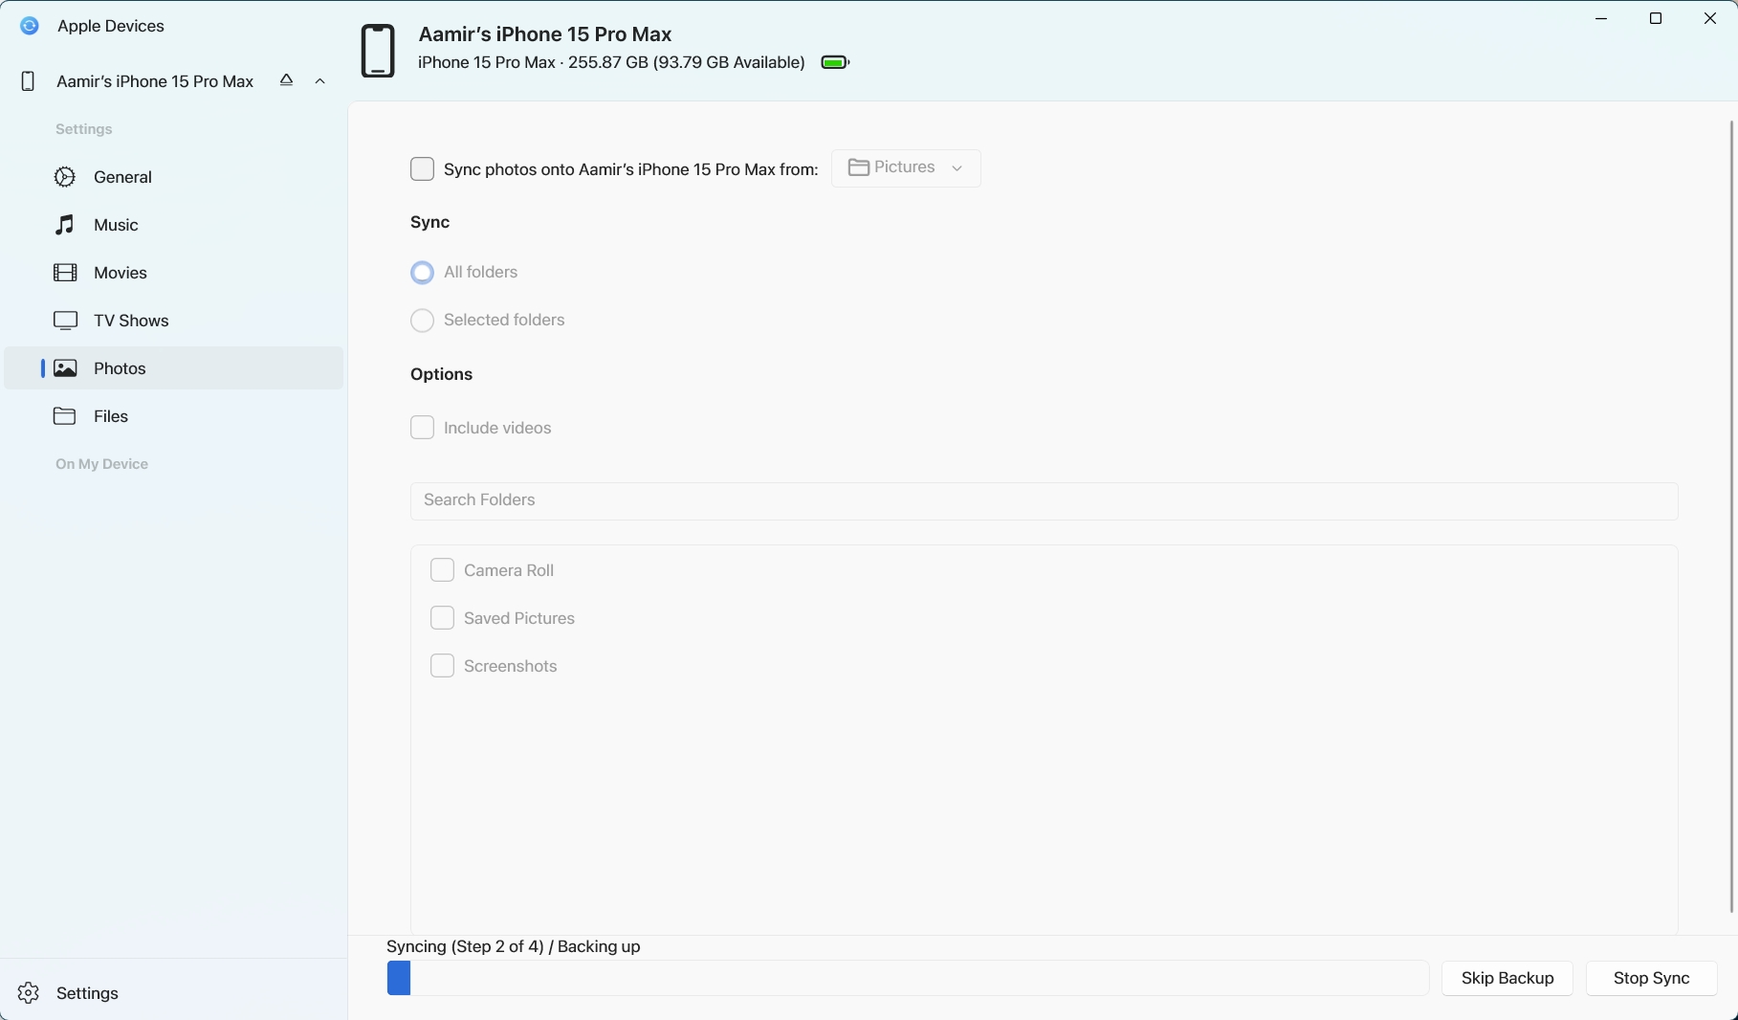Minimize the Apple Devices window
This screenshot has width=1738, height=1020.
point(1601,19)
